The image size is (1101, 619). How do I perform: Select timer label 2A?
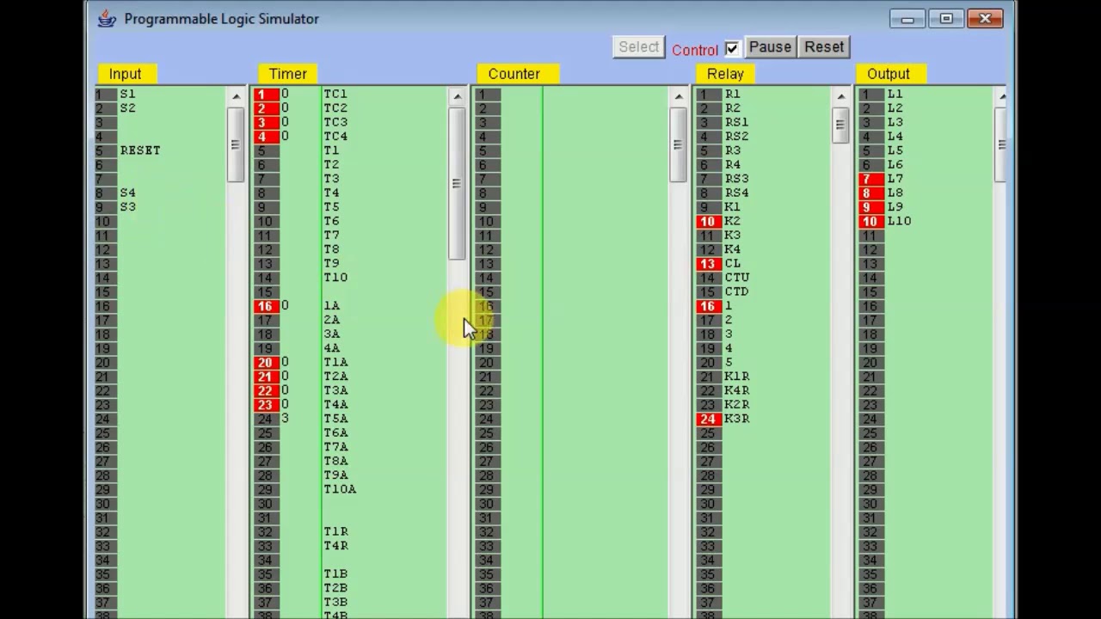331,320
